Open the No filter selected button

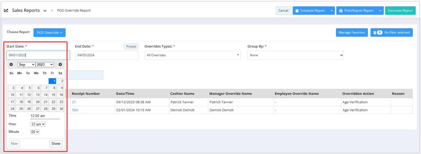pyautogui.click(x=392, y=32)
